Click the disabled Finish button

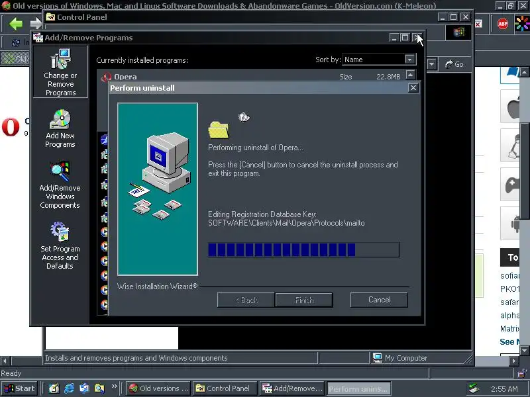(304, 300)
